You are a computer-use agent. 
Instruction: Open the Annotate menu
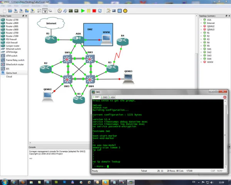pyautogui.click(x=37, y=6)
